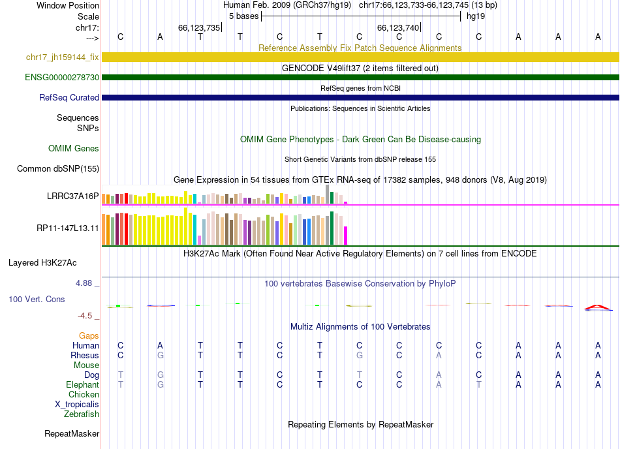Click Short Genetic Variants from dbSNP title
The height and width of the screenshot is (449, 620).
click(360, 159)
